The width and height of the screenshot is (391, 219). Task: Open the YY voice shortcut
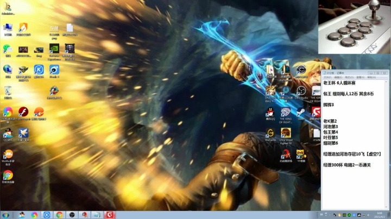[x=301, y=156]
